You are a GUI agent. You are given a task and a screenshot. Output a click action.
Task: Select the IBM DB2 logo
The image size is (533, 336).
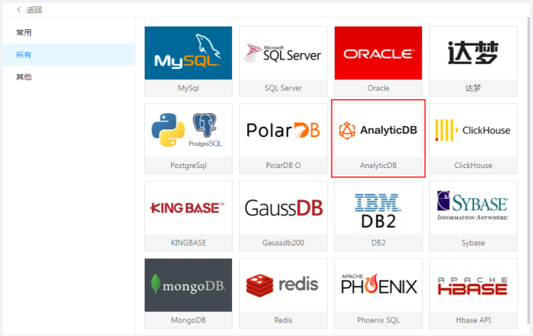[x=378, y=208]
